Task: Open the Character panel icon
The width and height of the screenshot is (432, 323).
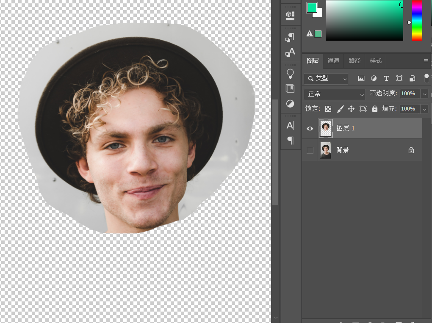Action: 290,125
